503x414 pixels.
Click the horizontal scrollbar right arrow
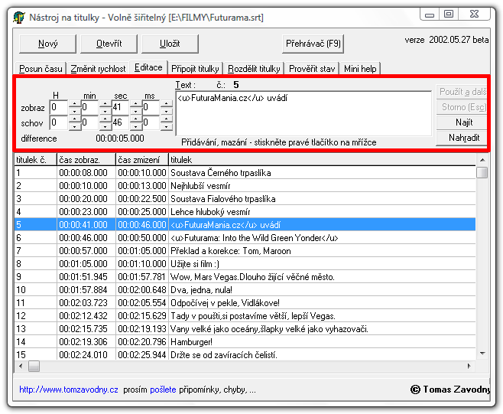[x=469, y=366]
